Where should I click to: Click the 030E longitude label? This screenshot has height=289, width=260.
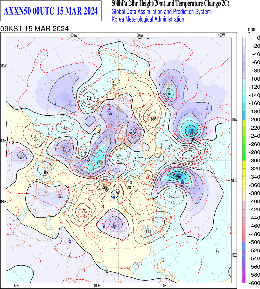pyautogui.click(x=3, y=202)
